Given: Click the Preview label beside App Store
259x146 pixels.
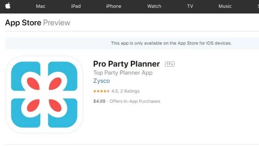Looking at the screenshot, I should (x=57, y=23).
